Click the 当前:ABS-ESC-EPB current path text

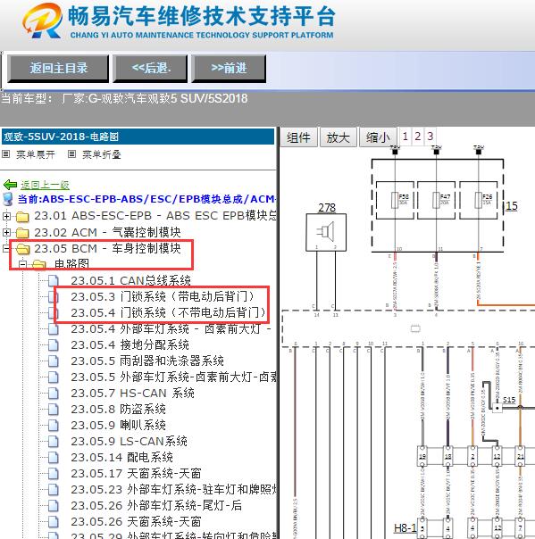(x=146, y=199)
